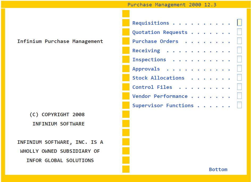
Task: Open the Purchase Orders menu label
Action: (155, 41)
